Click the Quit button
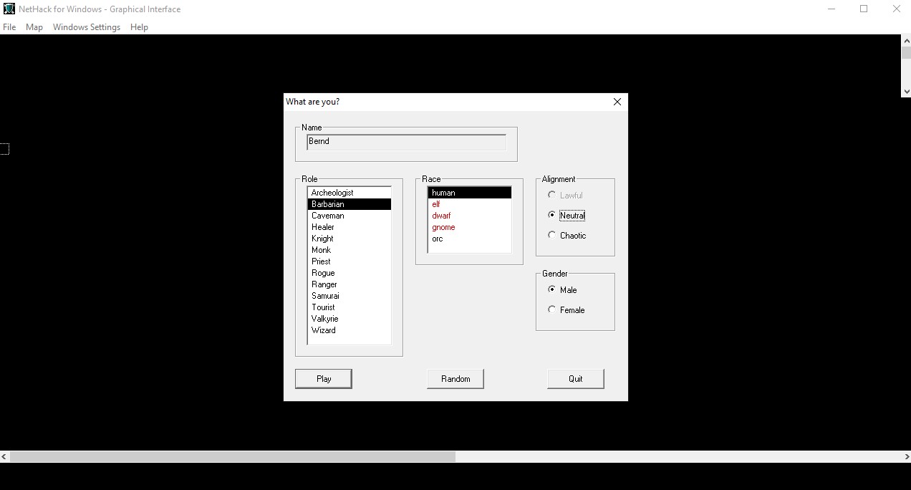The width and height of the screenshot is (911, 490). pos(576,379)
